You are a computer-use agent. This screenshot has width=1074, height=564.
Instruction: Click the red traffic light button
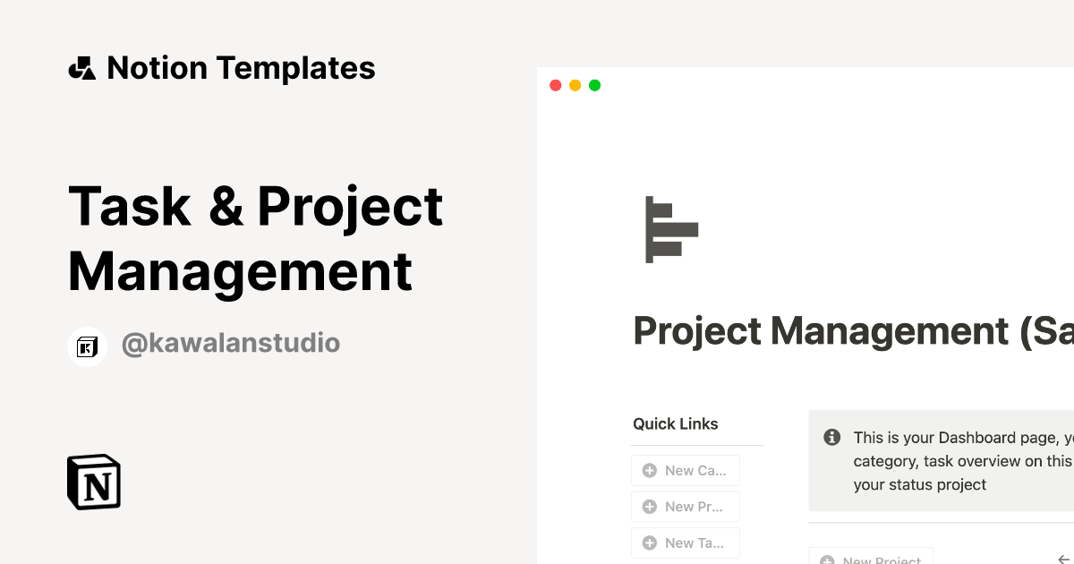pos(555,85)
